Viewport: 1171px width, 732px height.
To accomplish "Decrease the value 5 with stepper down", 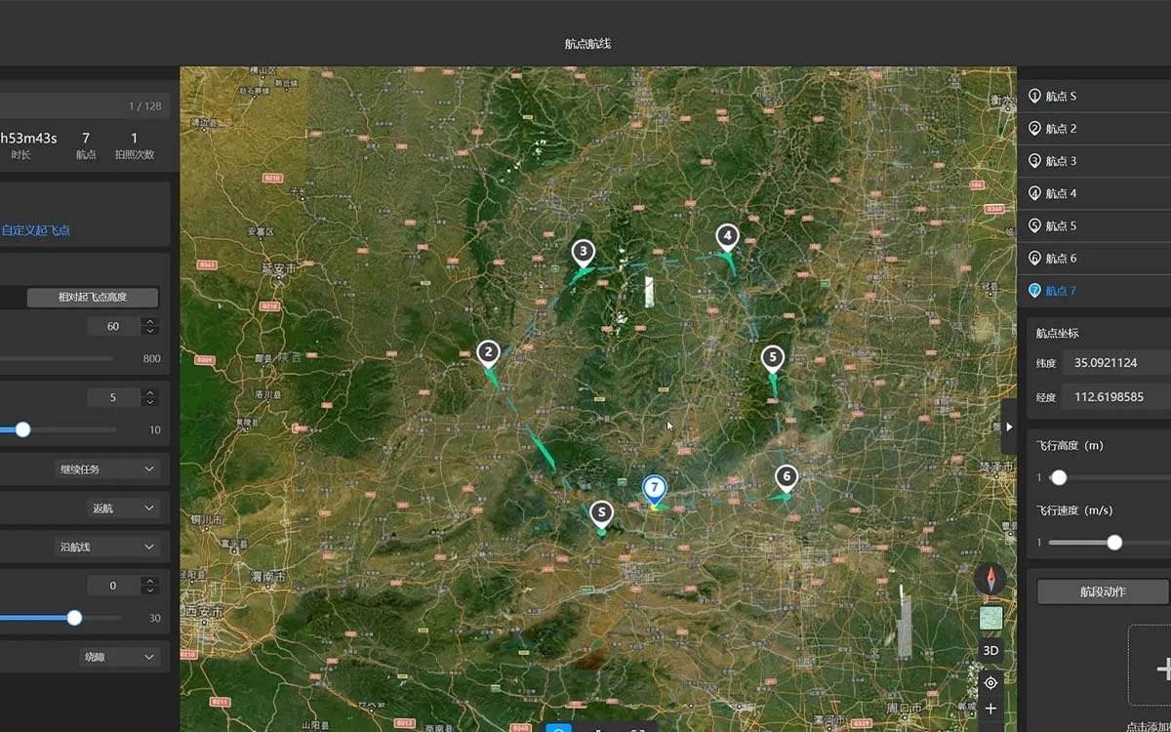I will coord(149,402).
